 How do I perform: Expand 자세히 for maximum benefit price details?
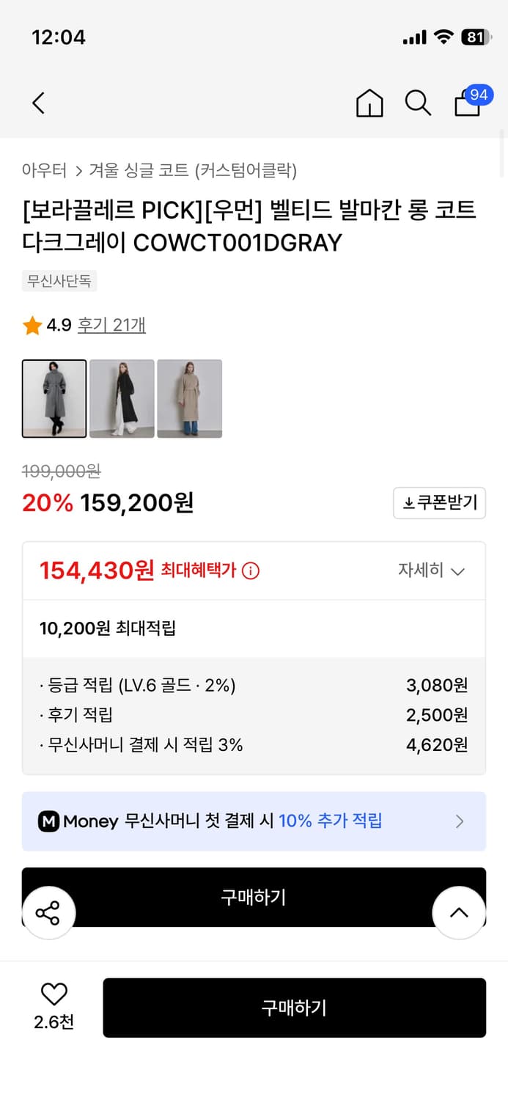432,571
